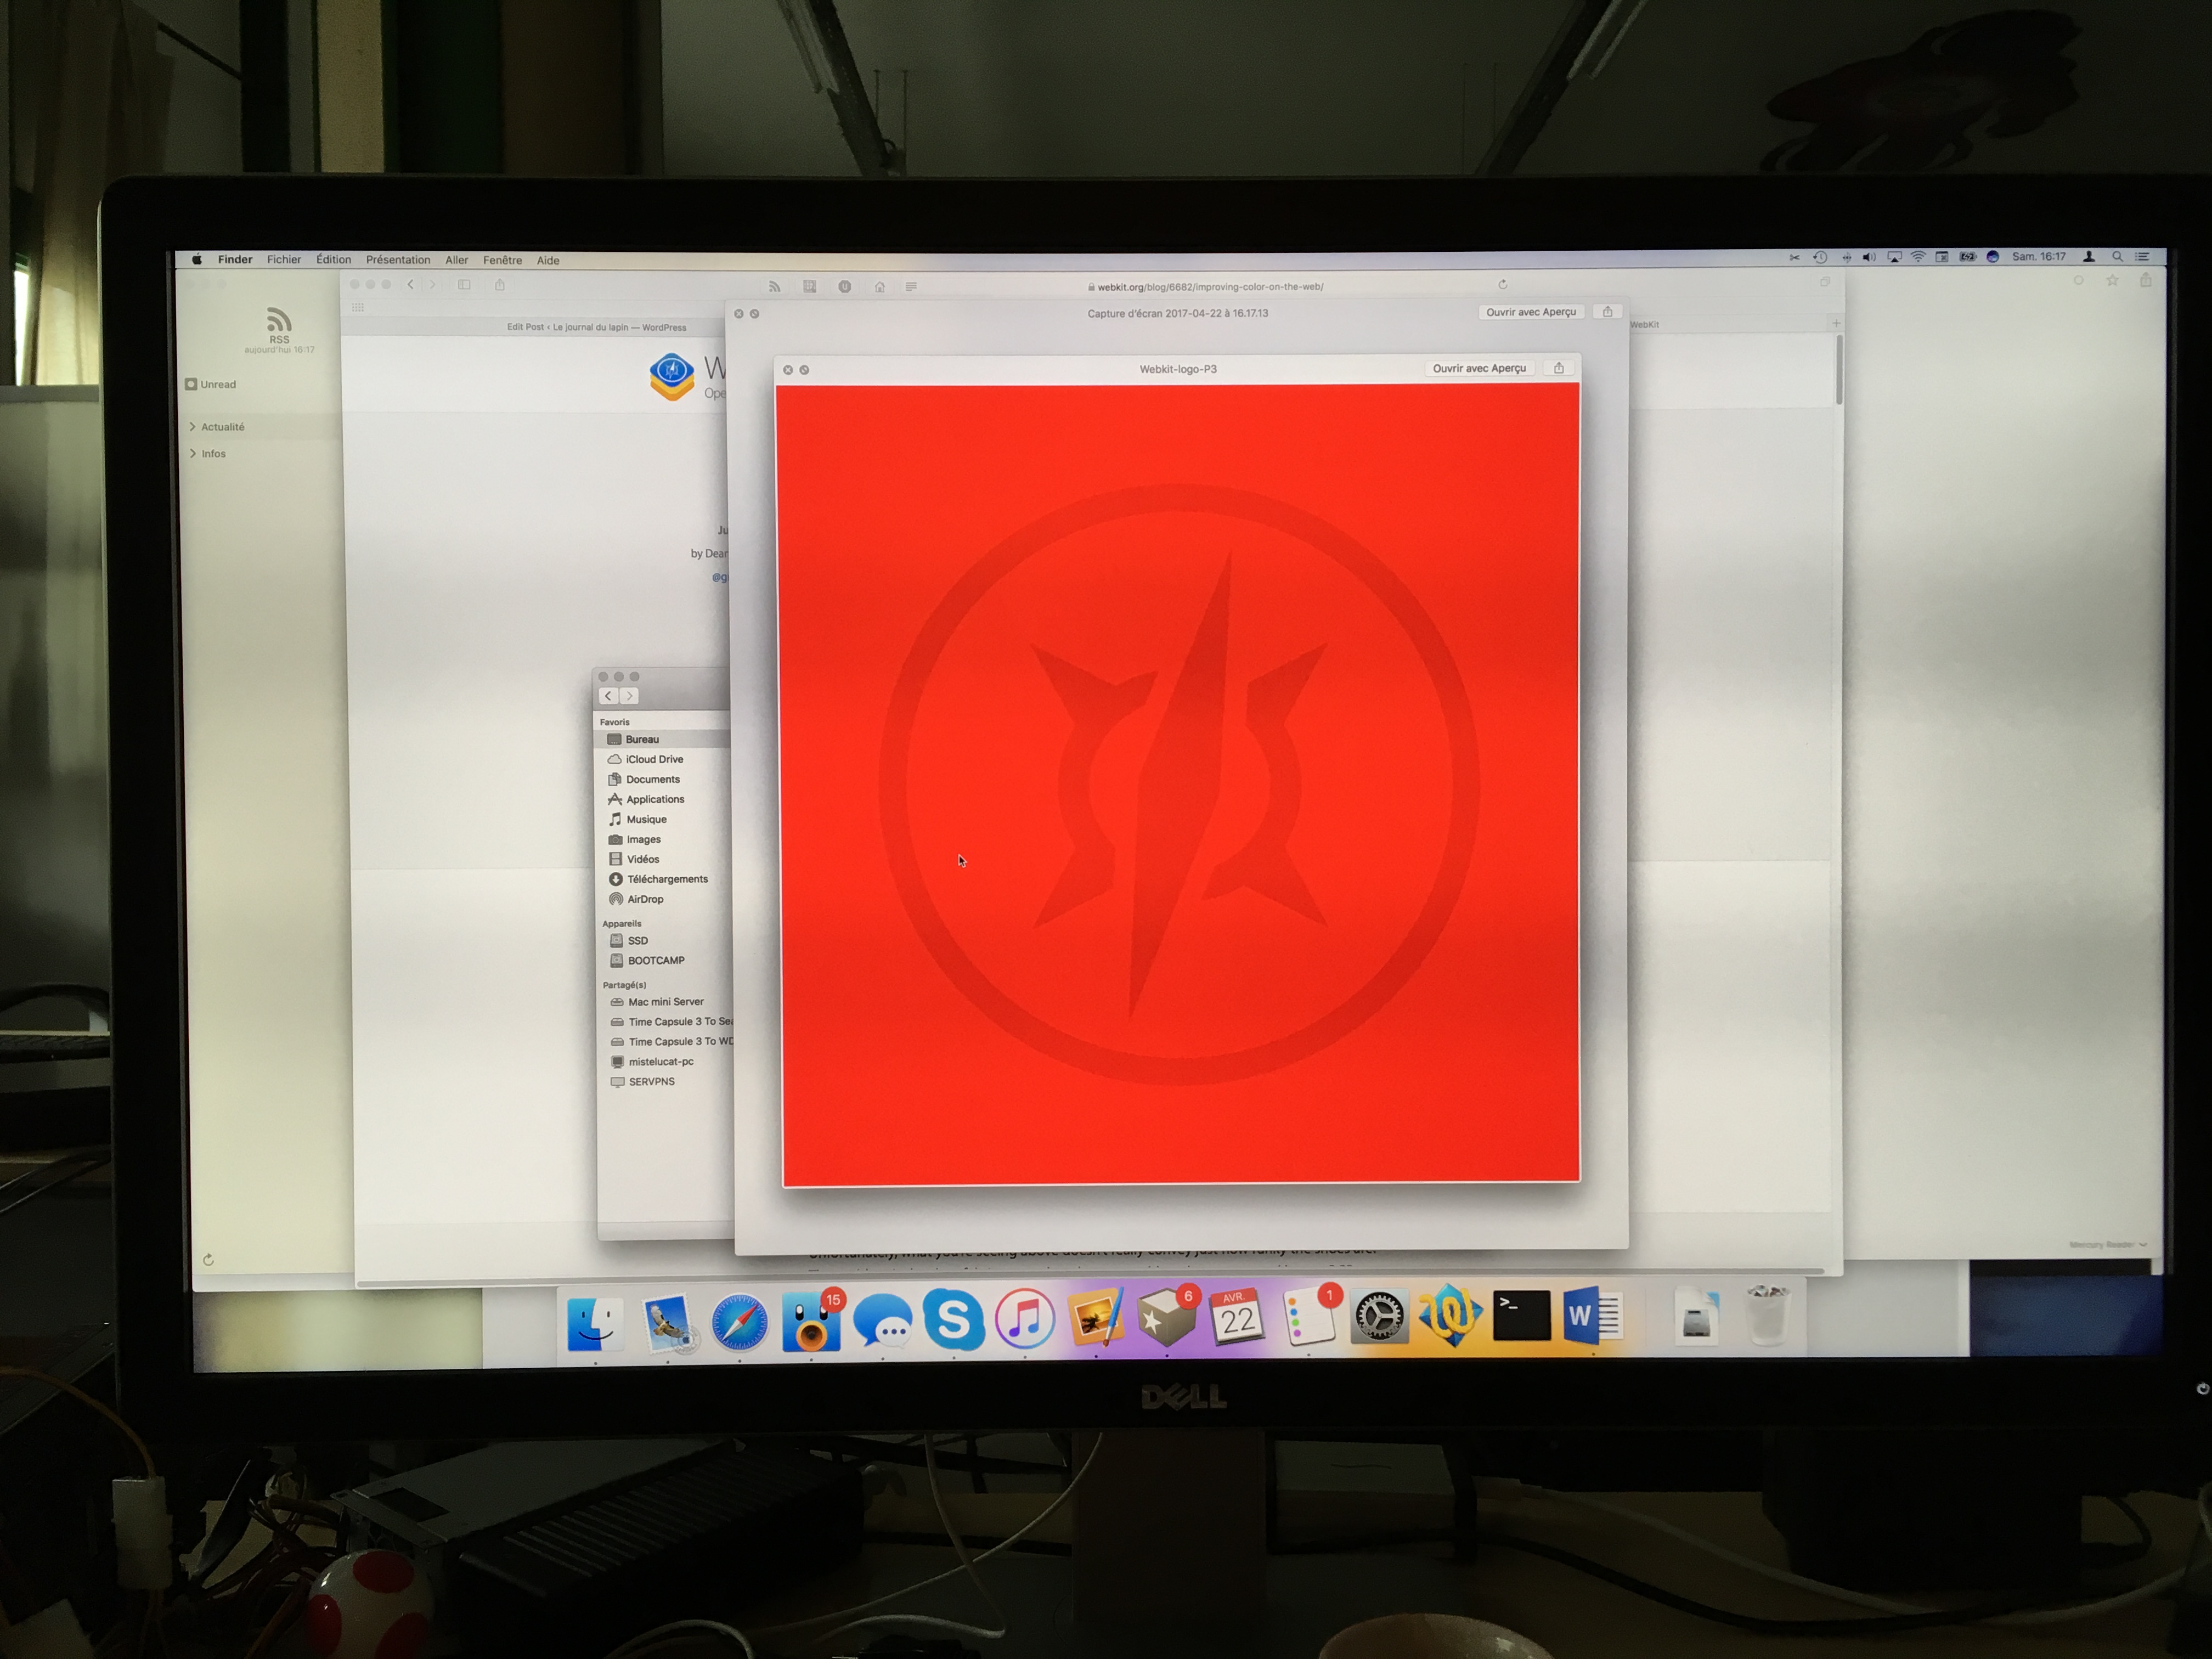Open the Fichier menu
Viewport: 2212px width, 1659px height.
(284, 260)
